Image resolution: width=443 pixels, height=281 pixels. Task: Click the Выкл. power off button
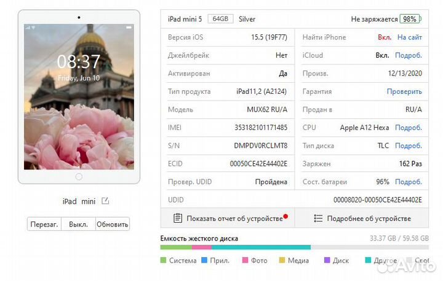coord(78,225)
